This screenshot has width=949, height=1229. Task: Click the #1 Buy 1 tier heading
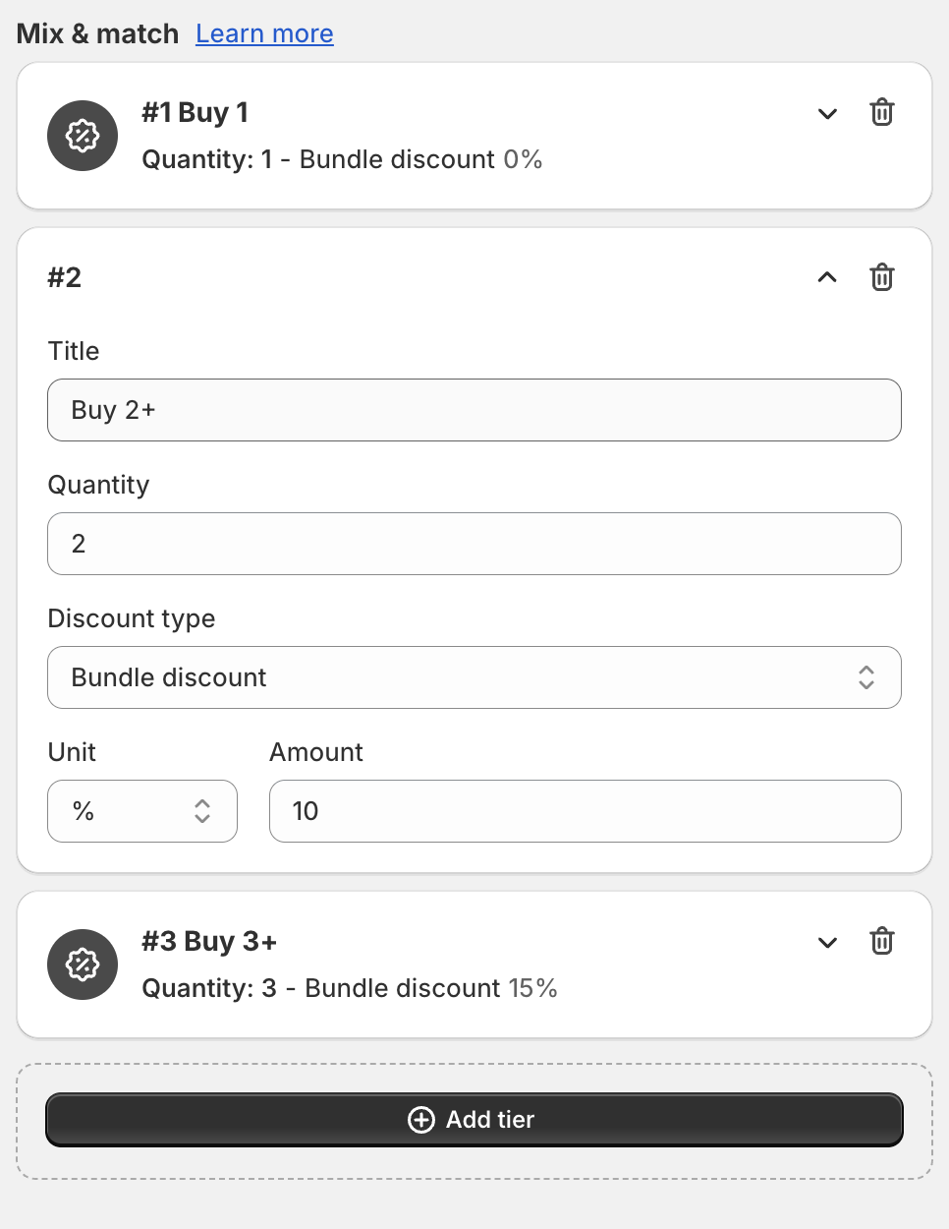tap(195, 112)
